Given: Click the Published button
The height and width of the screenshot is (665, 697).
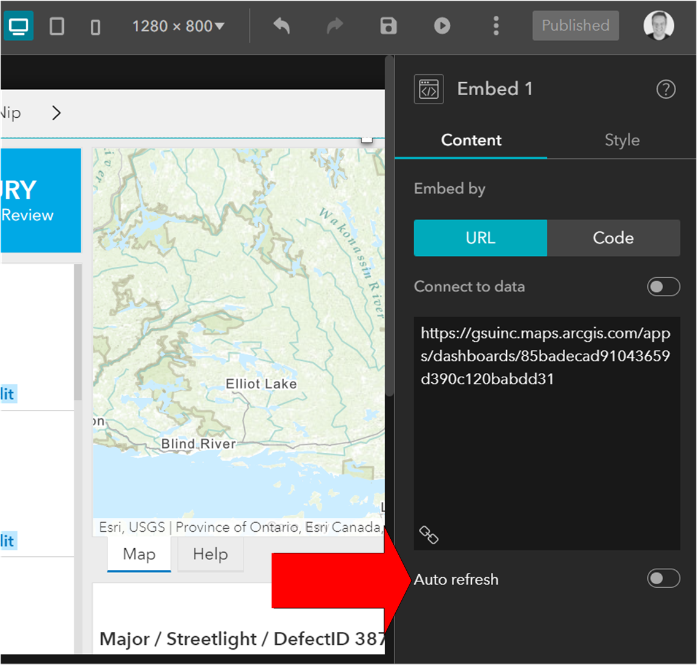Looking at the screenshot, I should click(x=575, y=25).
